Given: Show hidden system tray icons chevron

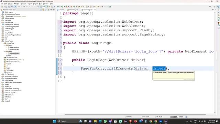Looking at the screenshot, I should coord(187,121).
